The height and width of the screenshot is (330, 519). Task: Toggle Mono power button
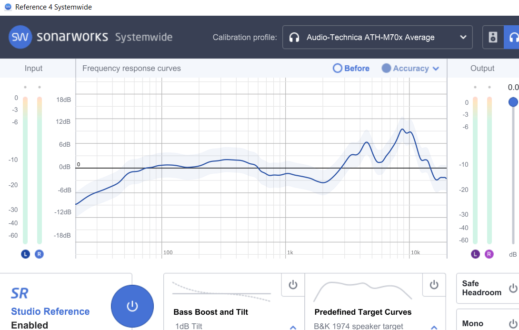click(x=513, y=323)
